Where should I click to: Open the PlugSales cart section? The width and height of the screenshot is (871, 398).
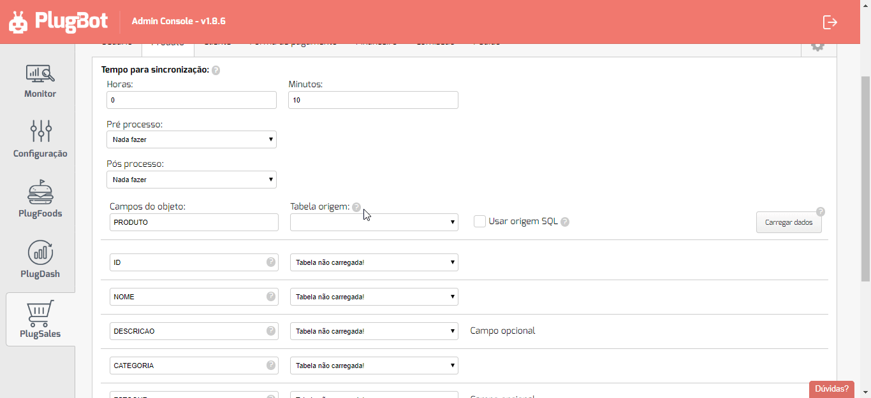click(x=40, y=319)
